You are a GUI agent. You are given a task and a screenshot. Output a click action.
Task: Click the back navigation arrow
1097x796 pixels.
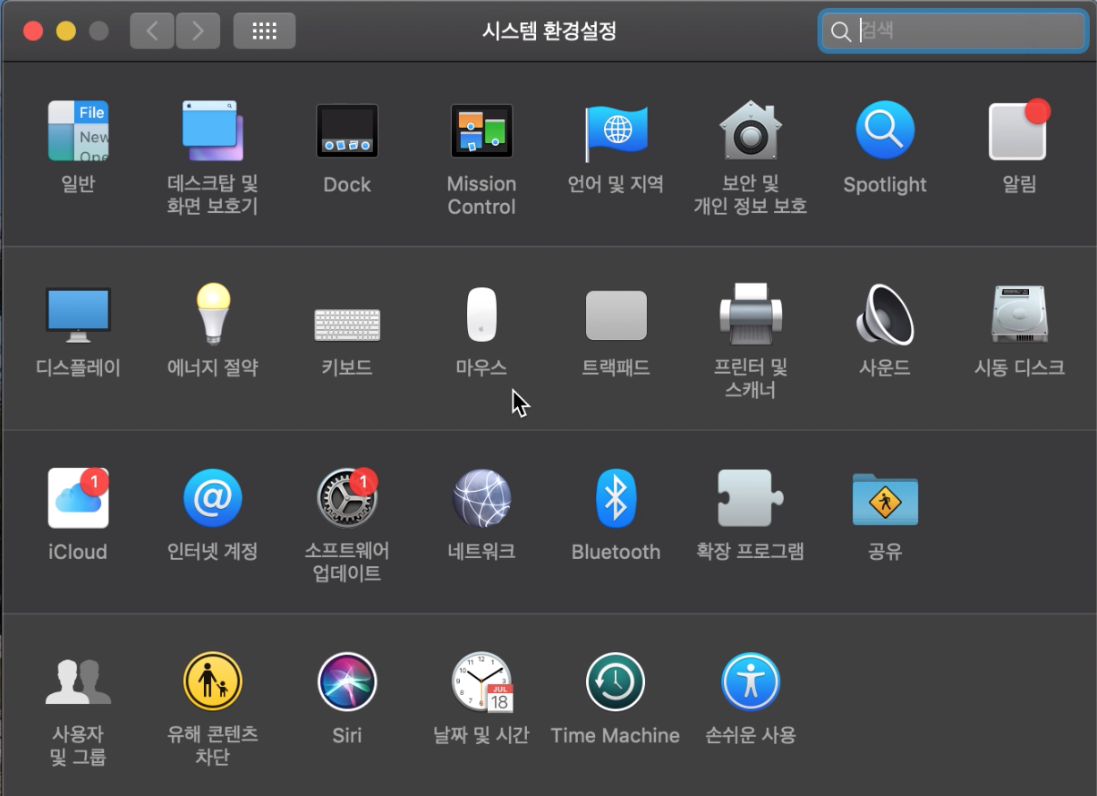[152, 31]
